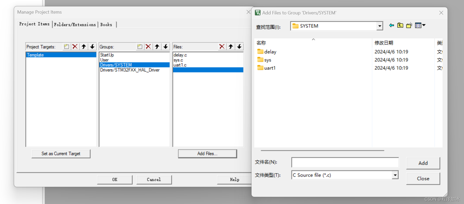The height and width of the screenshot is (204, 464).
Task: Click the delay folder's 2024/4/6 10:19 date
Action: (391, 52)
